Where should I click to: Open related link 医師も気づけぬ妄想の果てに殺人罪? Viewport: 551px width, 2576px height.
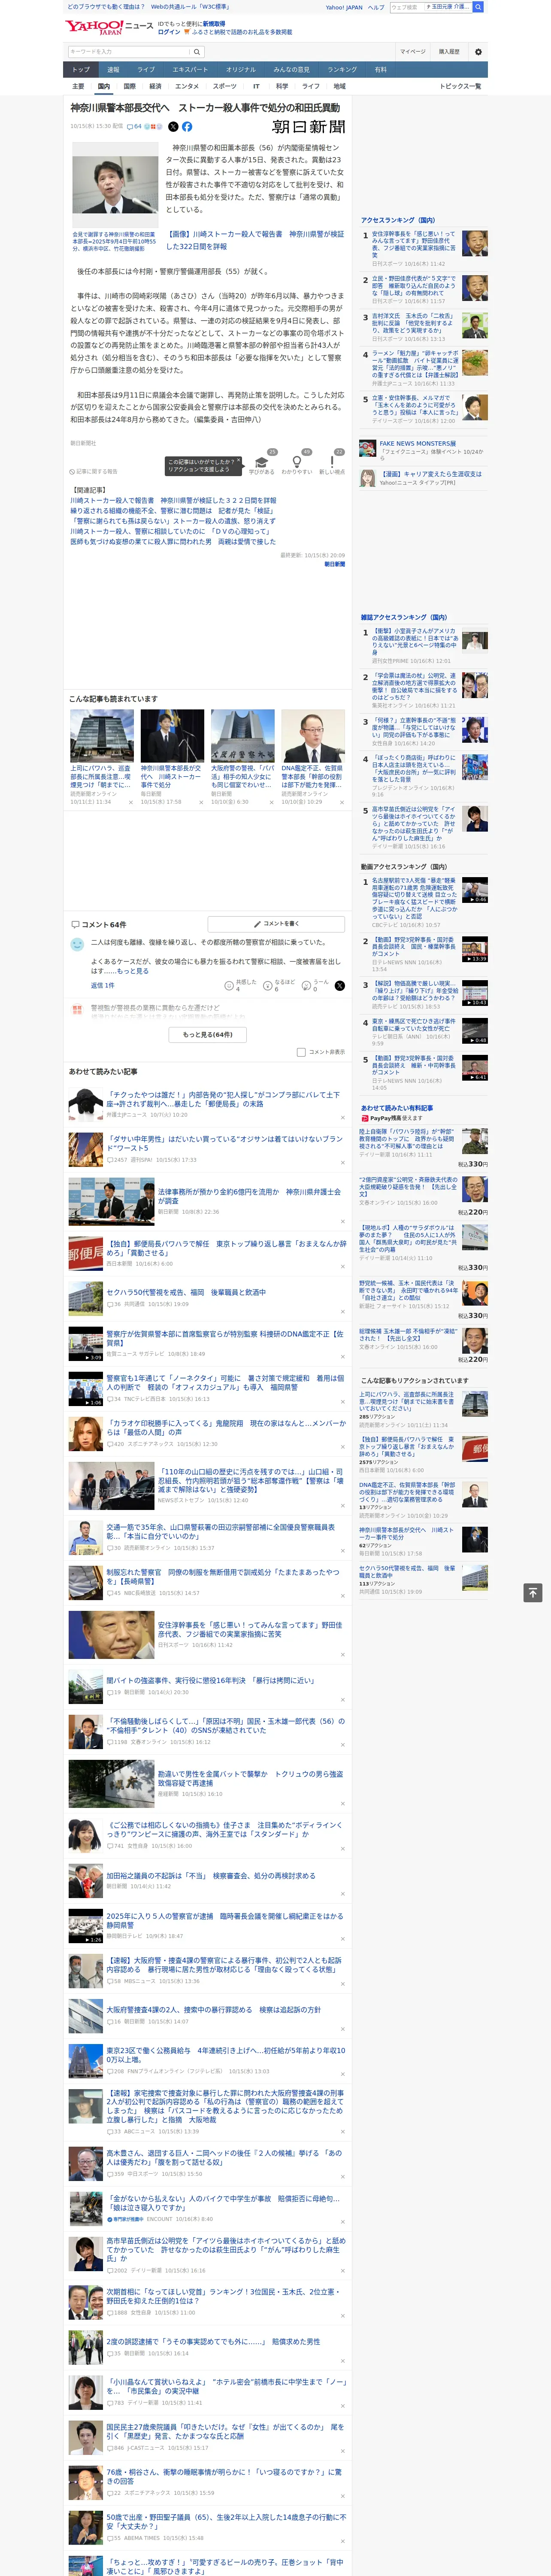173,542
